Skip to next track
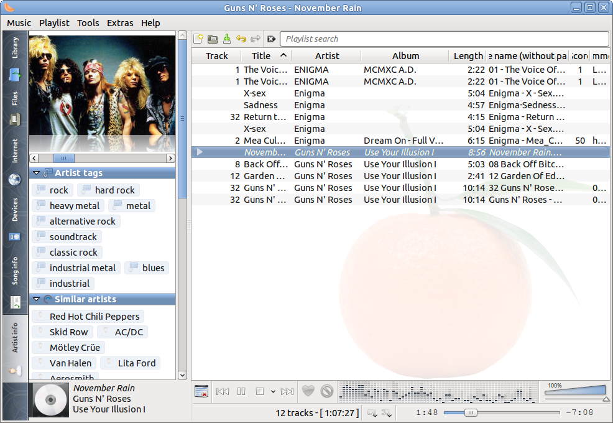Image resolution: width=613 pixels, height=423 pixels. click(287, 391)
